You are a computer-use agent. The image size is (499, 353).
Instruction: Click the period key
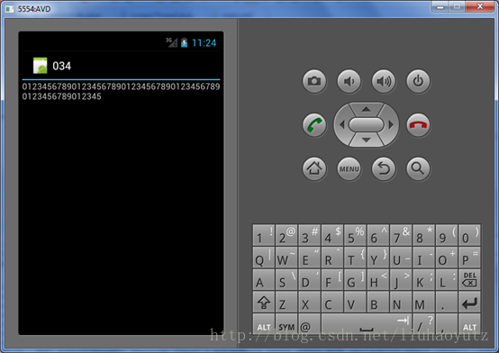pos(447,302)
